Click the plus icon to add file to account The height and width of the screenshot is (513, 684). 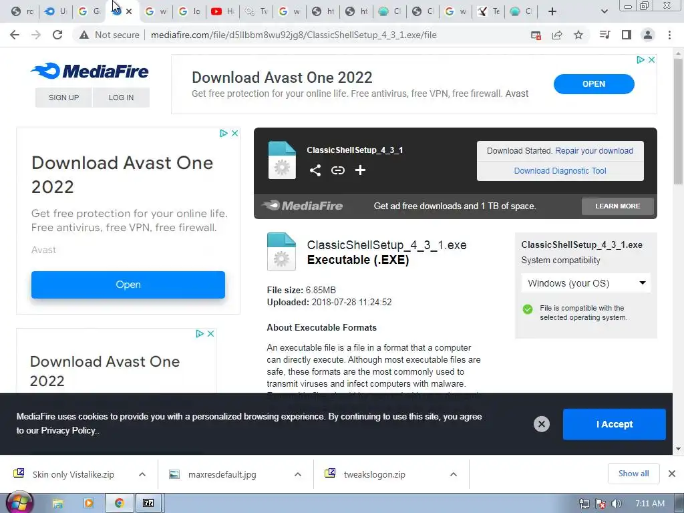tap(360, 170)
